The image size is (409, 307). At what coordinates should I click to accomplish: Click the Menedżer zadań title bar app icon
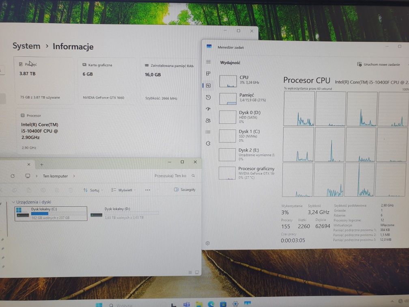click(x=209, y=47)
